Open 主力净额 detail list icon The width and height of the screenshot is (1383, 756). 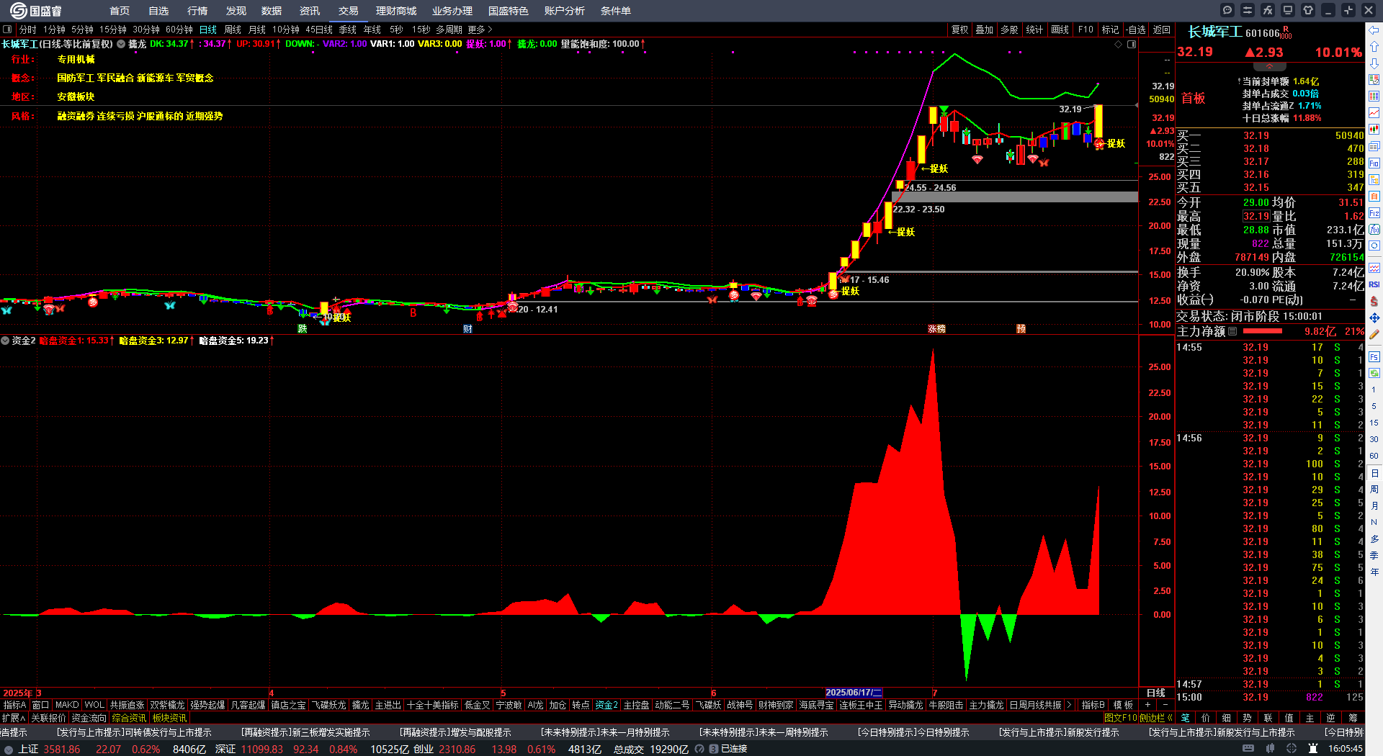coord(1232,331)
